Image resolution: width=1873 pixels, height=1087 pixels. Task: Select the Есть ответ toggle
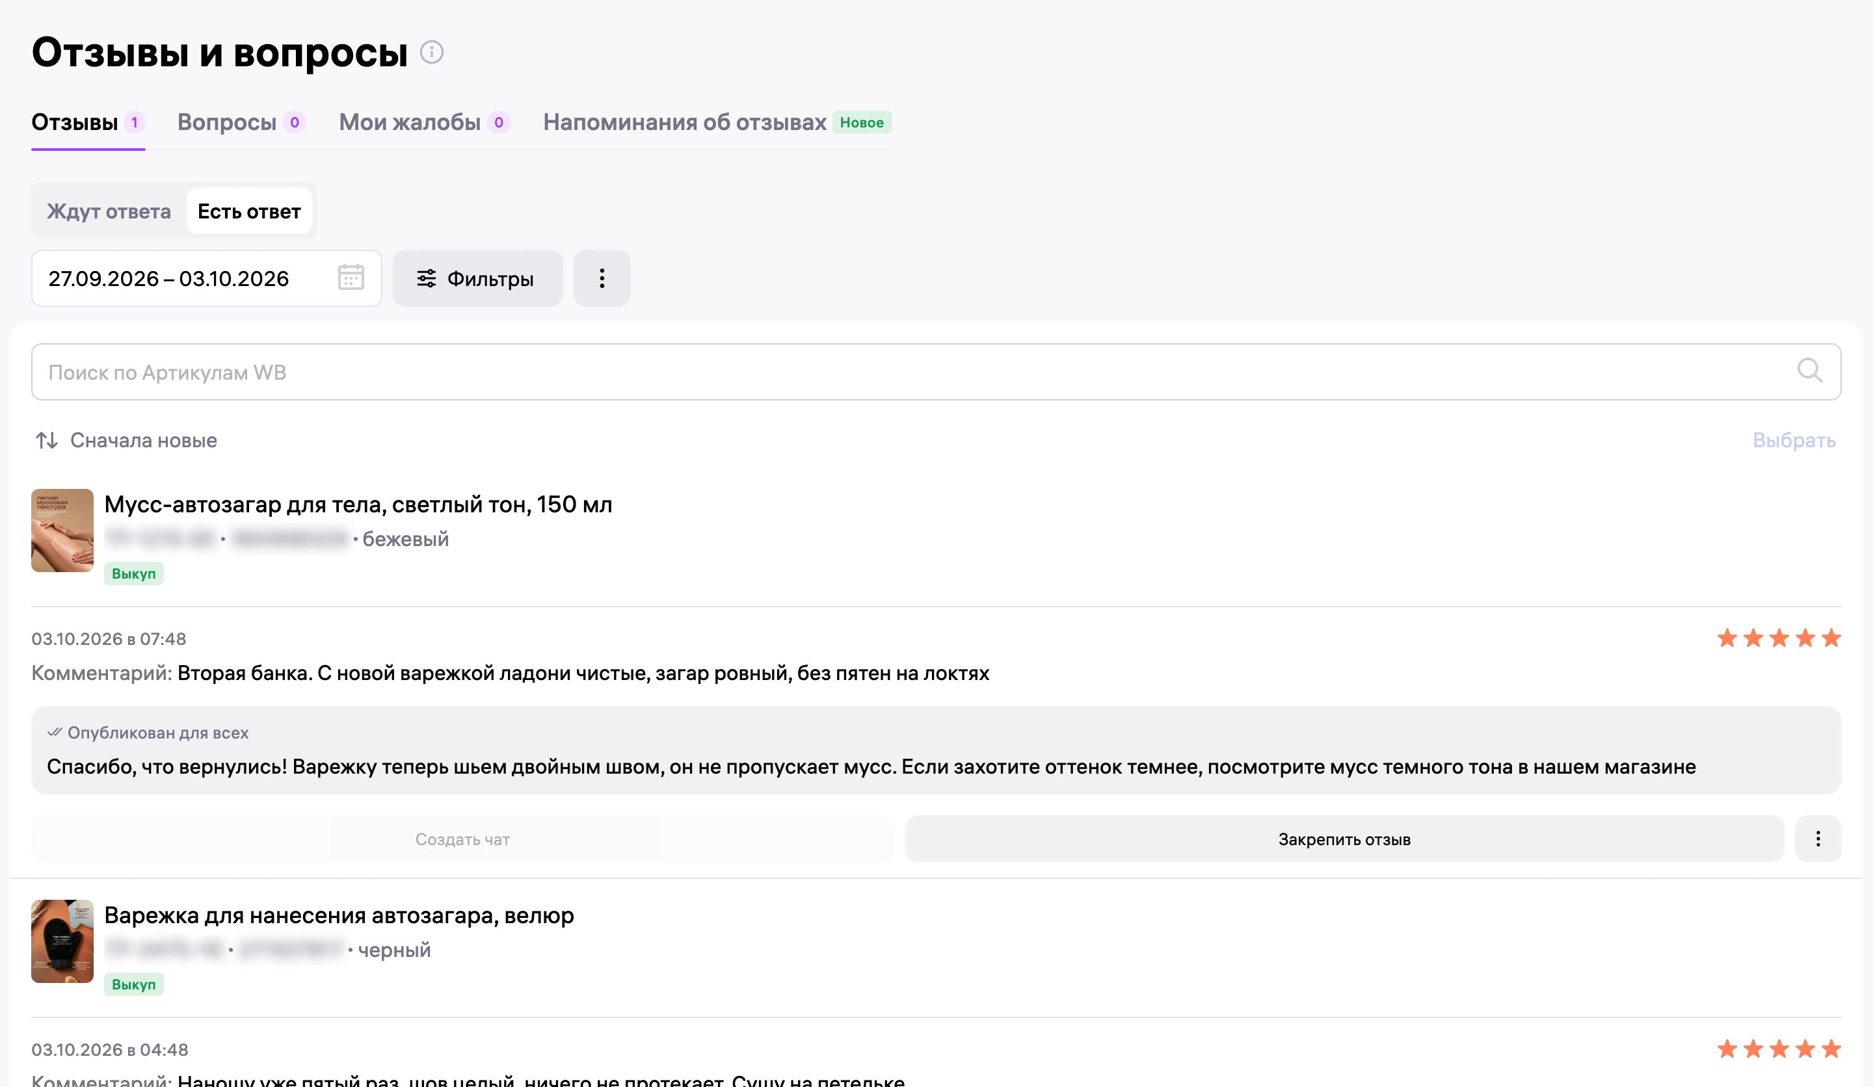[x=249, y=212]
